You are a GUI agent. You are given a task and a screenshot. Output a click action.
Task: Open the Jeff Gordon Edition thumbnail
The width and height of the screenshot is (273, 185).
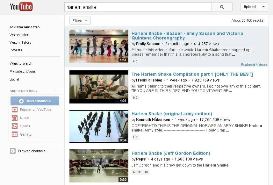pos(99,166)
